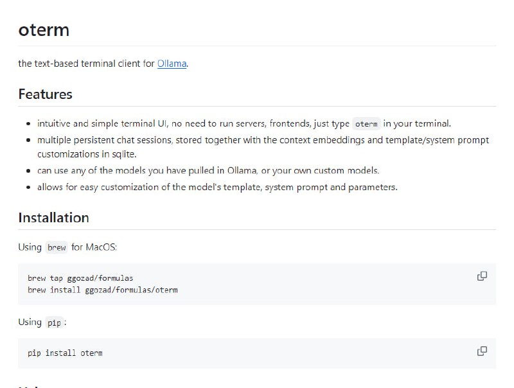Click the 'Using' text before pip
Viewport: 514px width, 388px height.
pos(30,322)
